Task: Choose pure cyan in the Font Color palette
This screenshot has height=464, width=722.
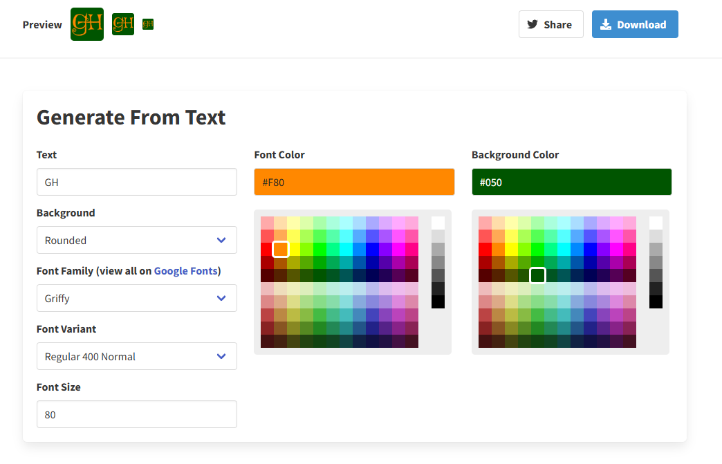Action: click(346, 249)
